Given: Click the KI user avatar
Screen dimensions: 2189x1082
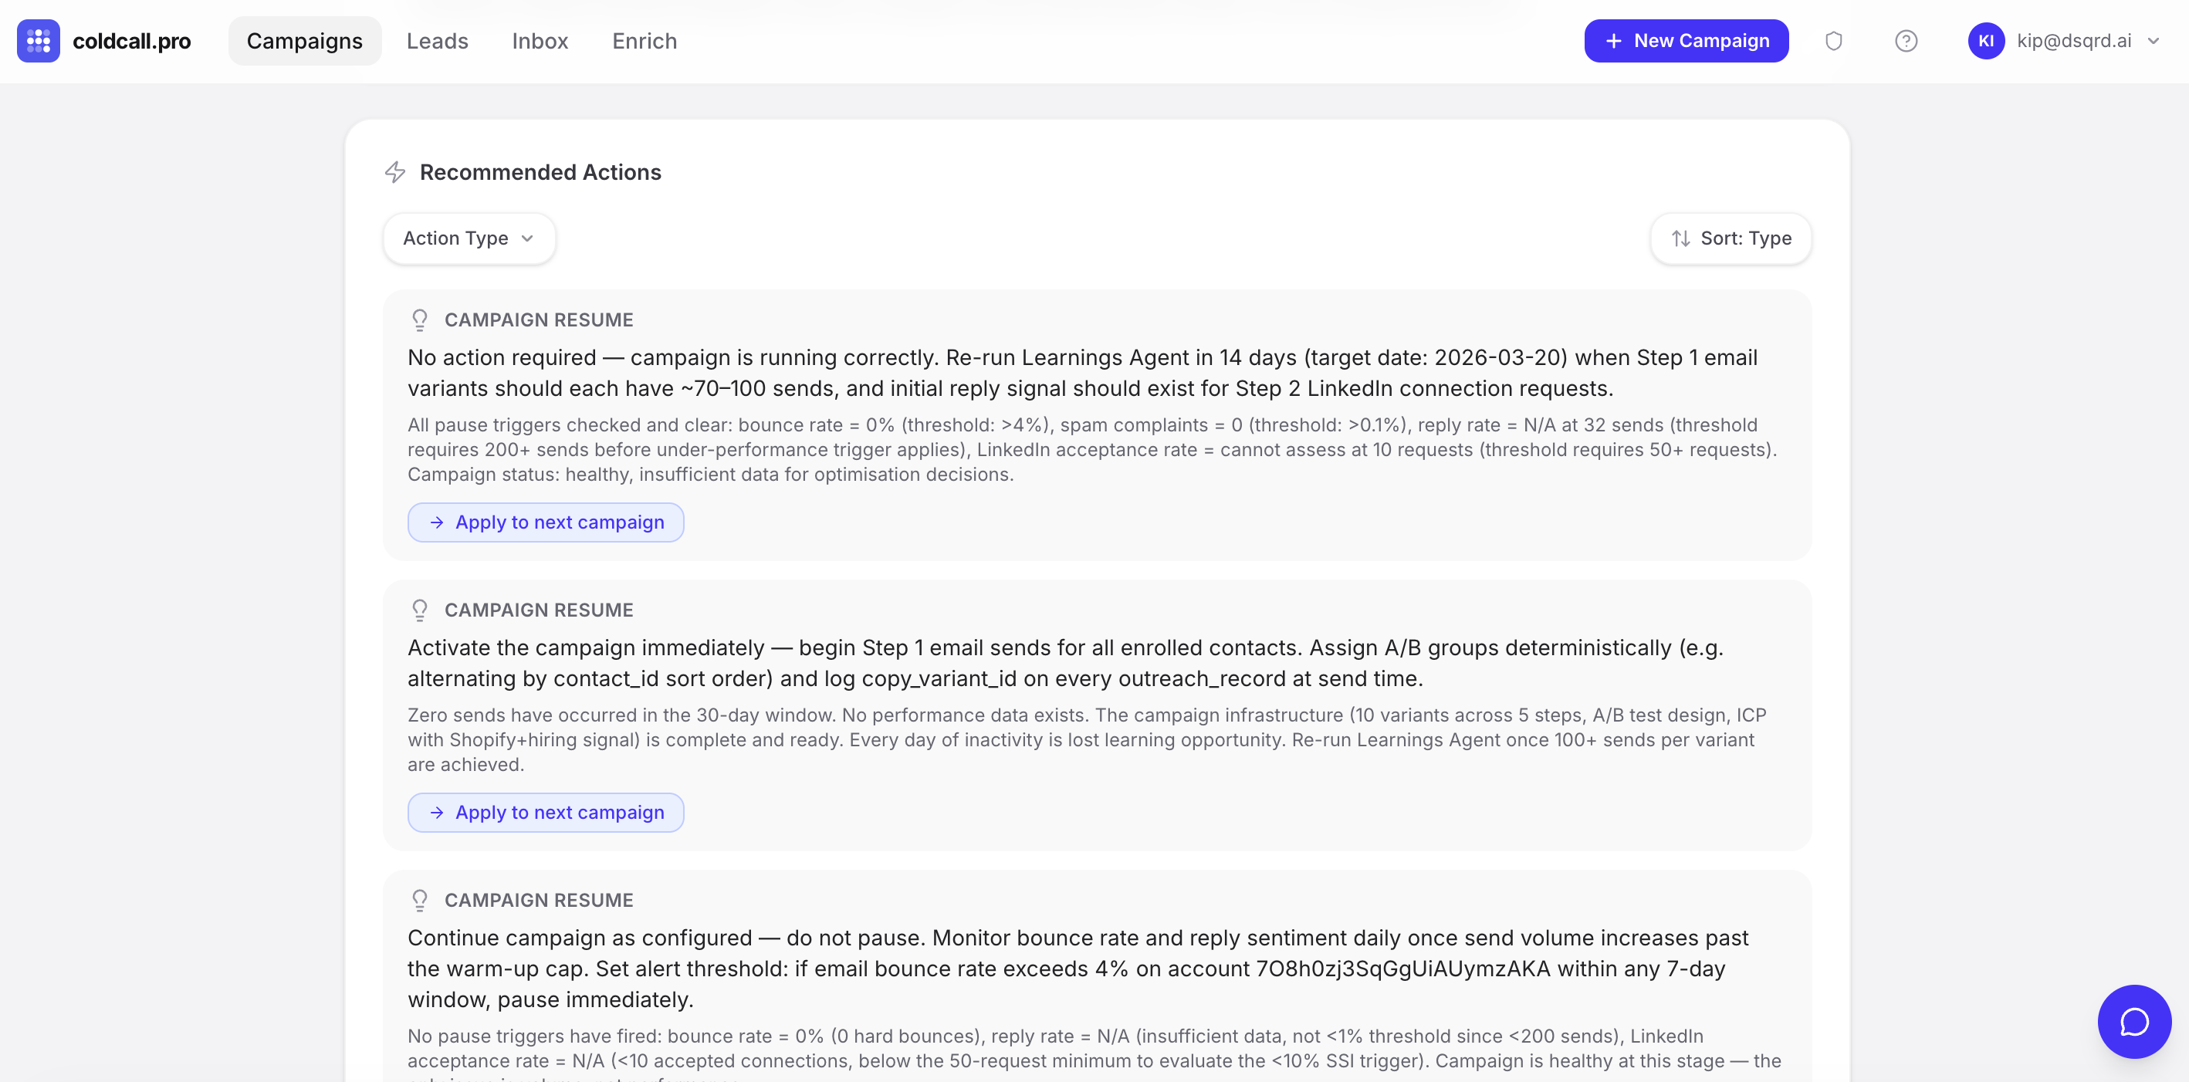Looking at the screenshot, I should (1985, 41).
